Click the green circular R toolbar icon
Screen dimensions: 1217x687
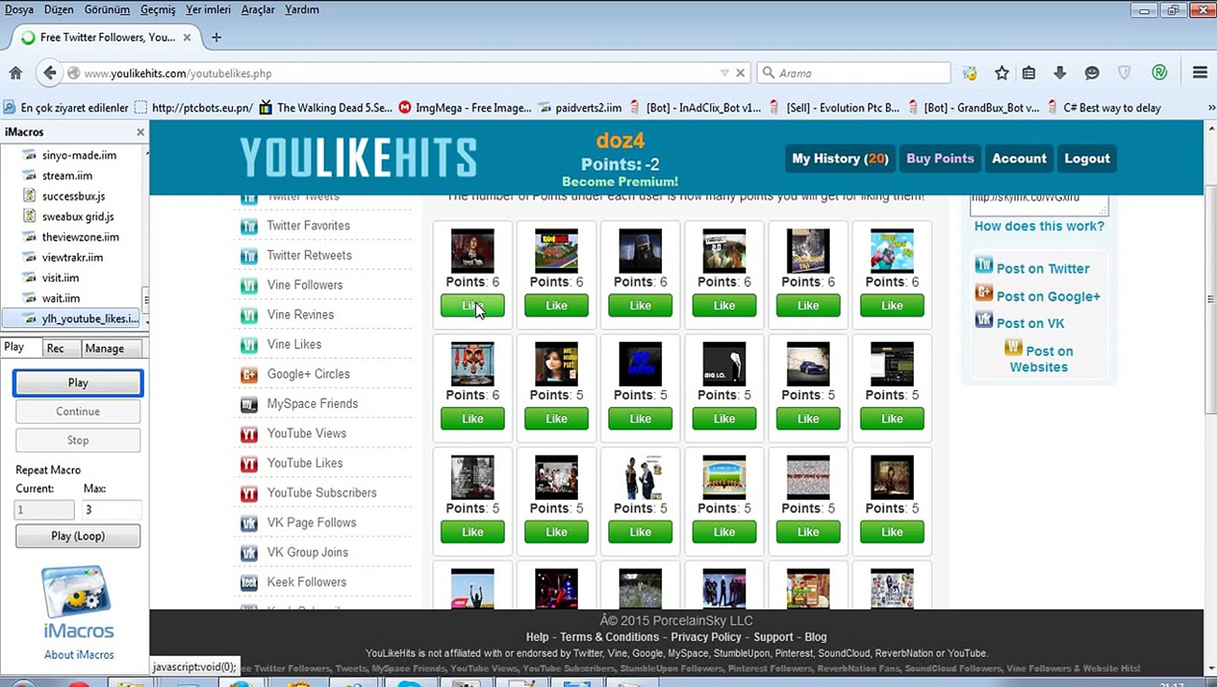[1160, 73]
